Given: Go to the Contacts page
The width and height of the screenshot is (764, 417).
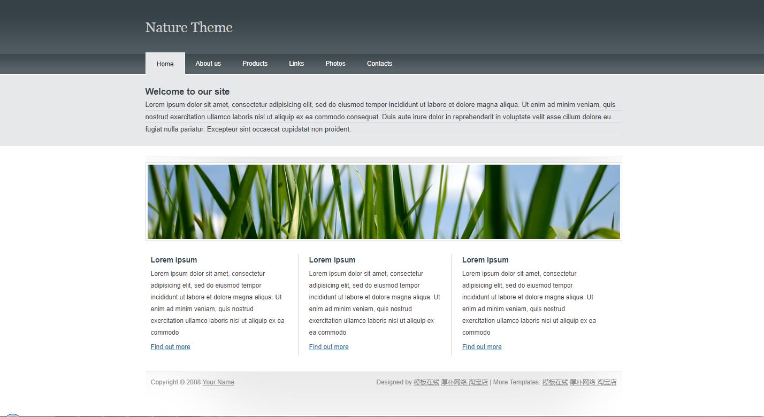Looking at the screenshot, I should point(379,63).
